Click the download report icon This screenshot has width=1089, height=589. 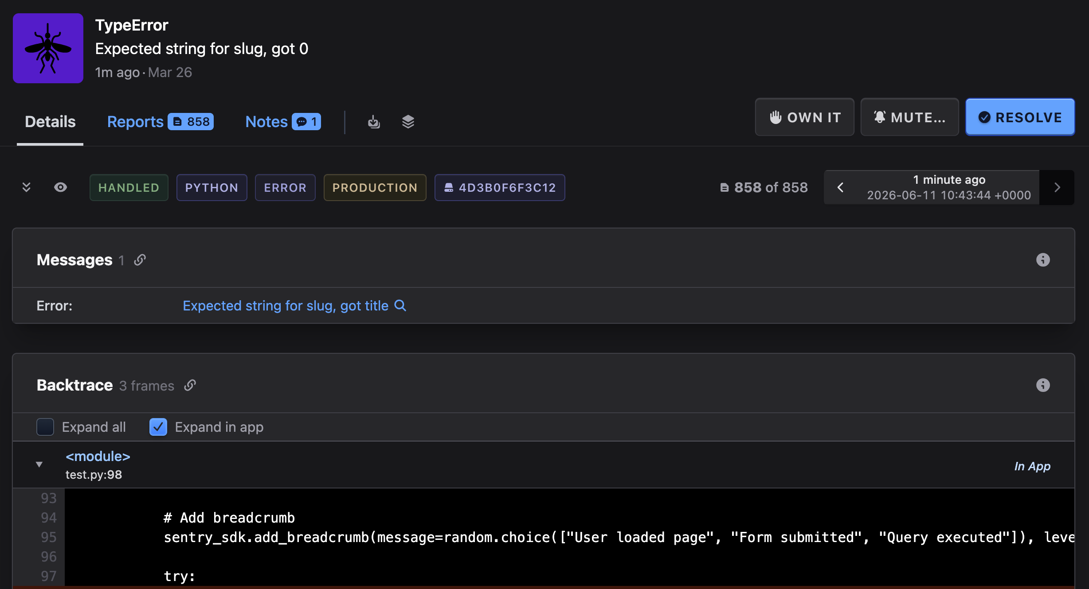(374, 122)
